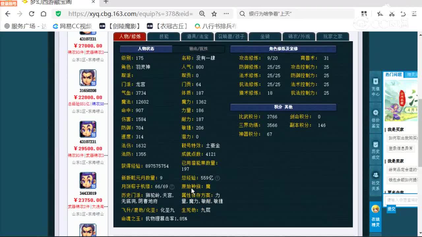Open the browser hamburger menu
The height and width of the screenshot is (237, 422).
[x=414, y=14]
